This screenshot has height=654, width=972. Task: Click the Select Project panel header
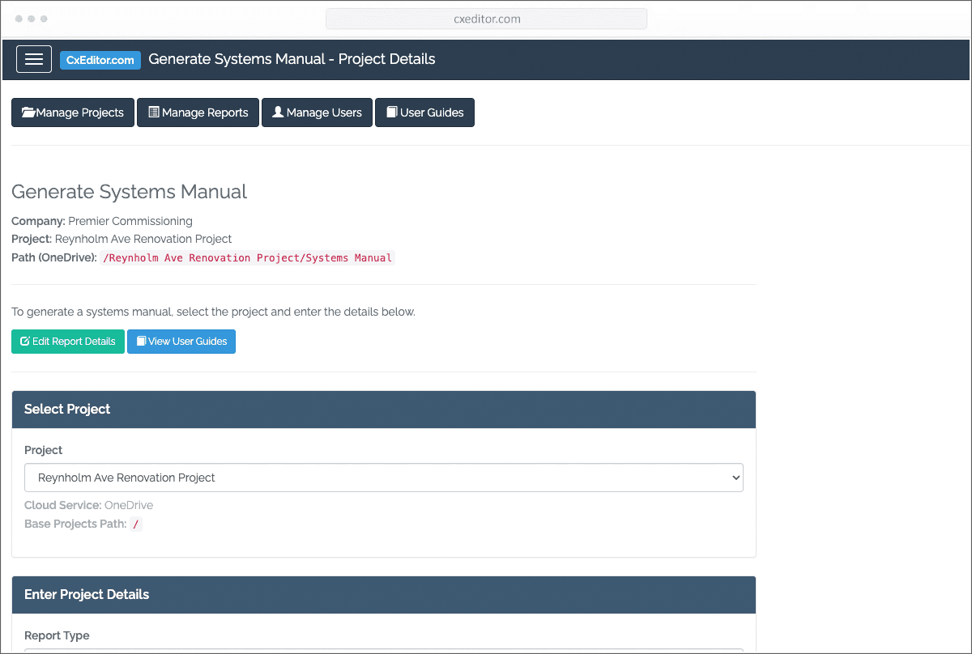point(383,410)
